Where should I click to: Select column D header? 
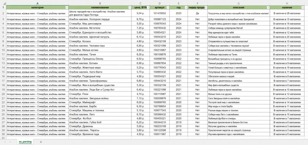point(159,3)
